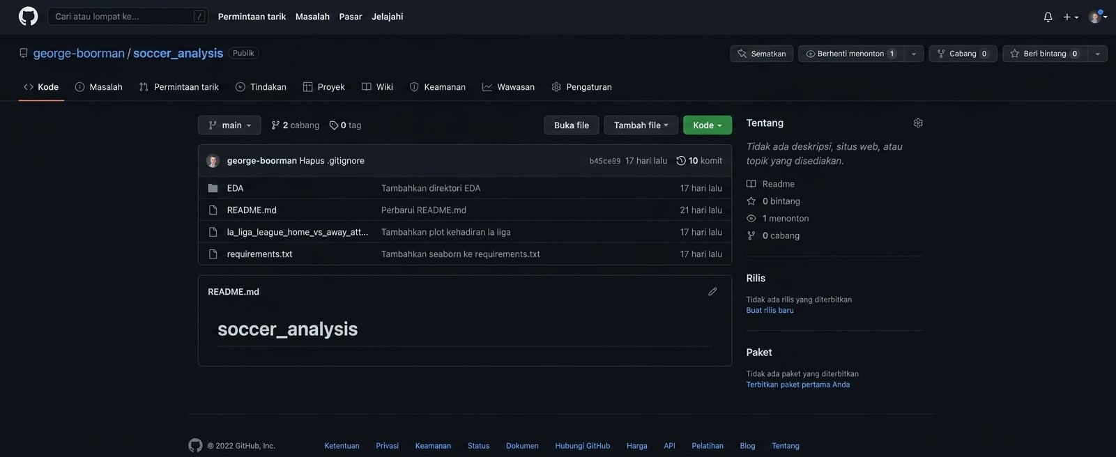
Task: Open requirements.txt file
Action: [x=259, y=254]
